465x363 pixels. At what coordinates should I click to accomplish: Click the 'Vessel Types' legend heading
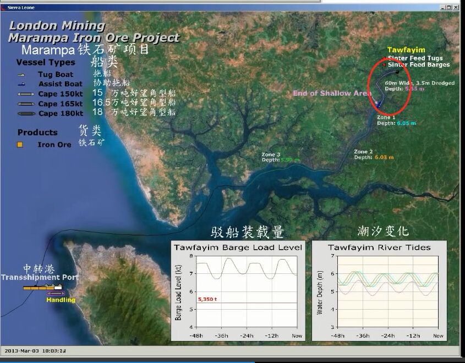click(46, 63)
